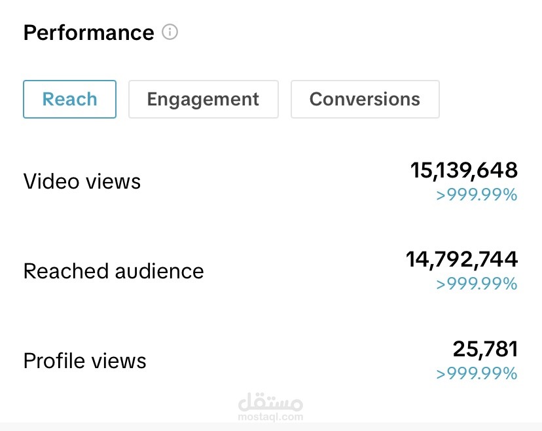Select the Conversions tab
The image size is (542, 431).
coord(365,99)
